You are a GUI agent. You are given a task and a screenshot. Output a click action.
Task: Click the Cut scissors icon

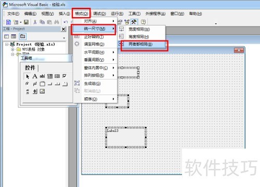coord(35,22)
